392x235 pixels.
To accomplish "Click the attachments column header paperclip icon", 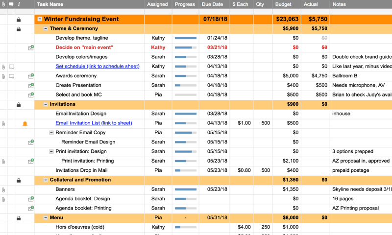I will pyautogui.click(x=3, y=4).
